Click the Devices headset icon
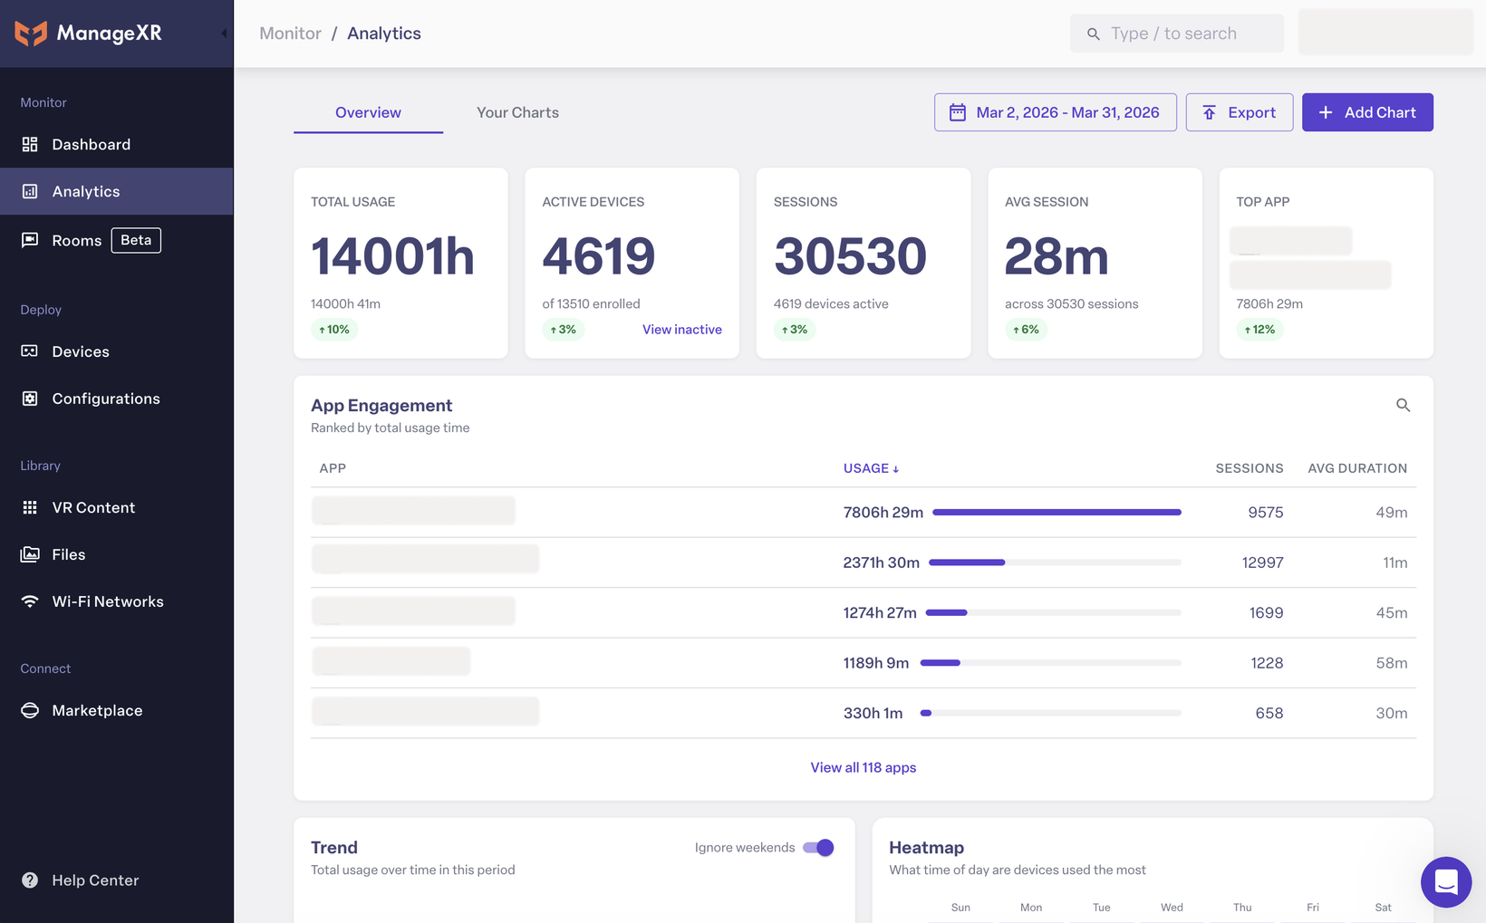The height and width of the screenshot is (923, 1486). coord(30,351)
